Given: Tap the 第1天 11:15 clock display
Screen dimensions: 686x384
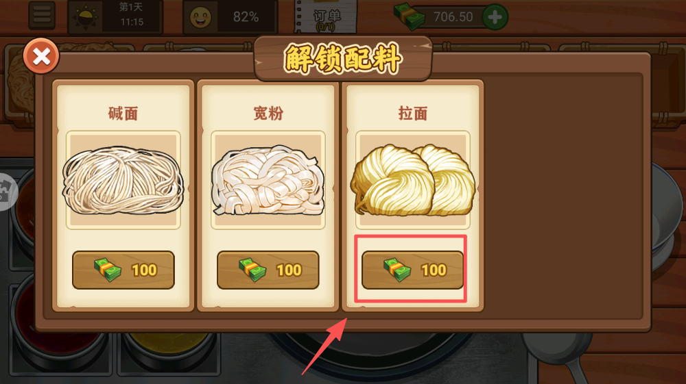Looking at the screenshot, I should [x=131, y=15].
